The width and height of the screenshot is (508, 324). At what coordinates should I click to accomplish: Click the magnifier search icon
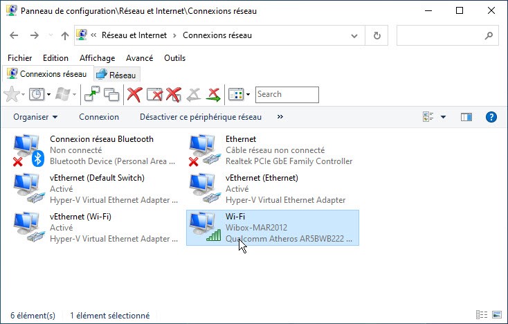coord(489,35)
